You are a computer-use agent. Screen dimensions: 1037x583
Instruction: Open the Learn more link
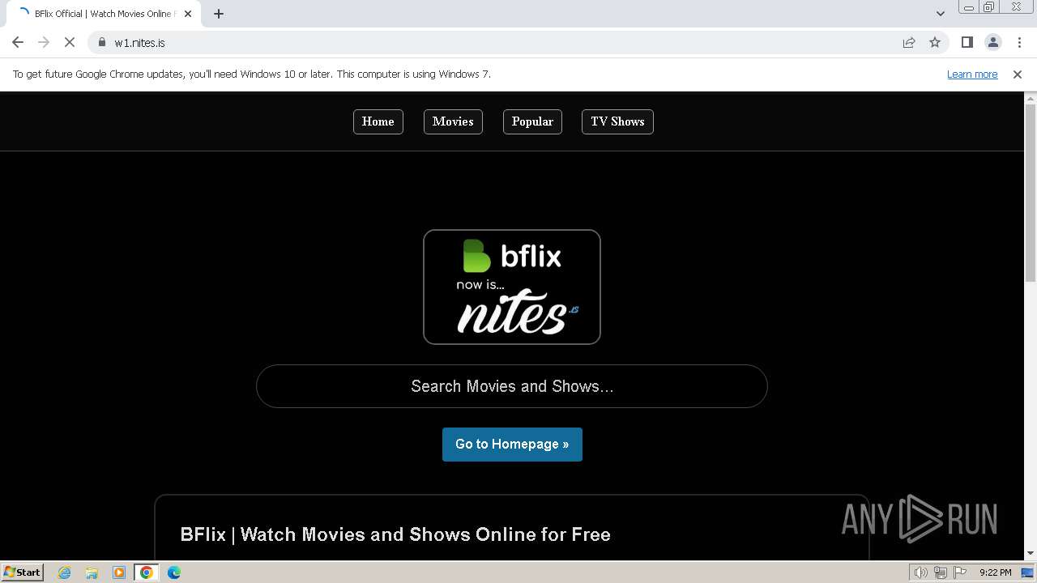pos(972,74)
